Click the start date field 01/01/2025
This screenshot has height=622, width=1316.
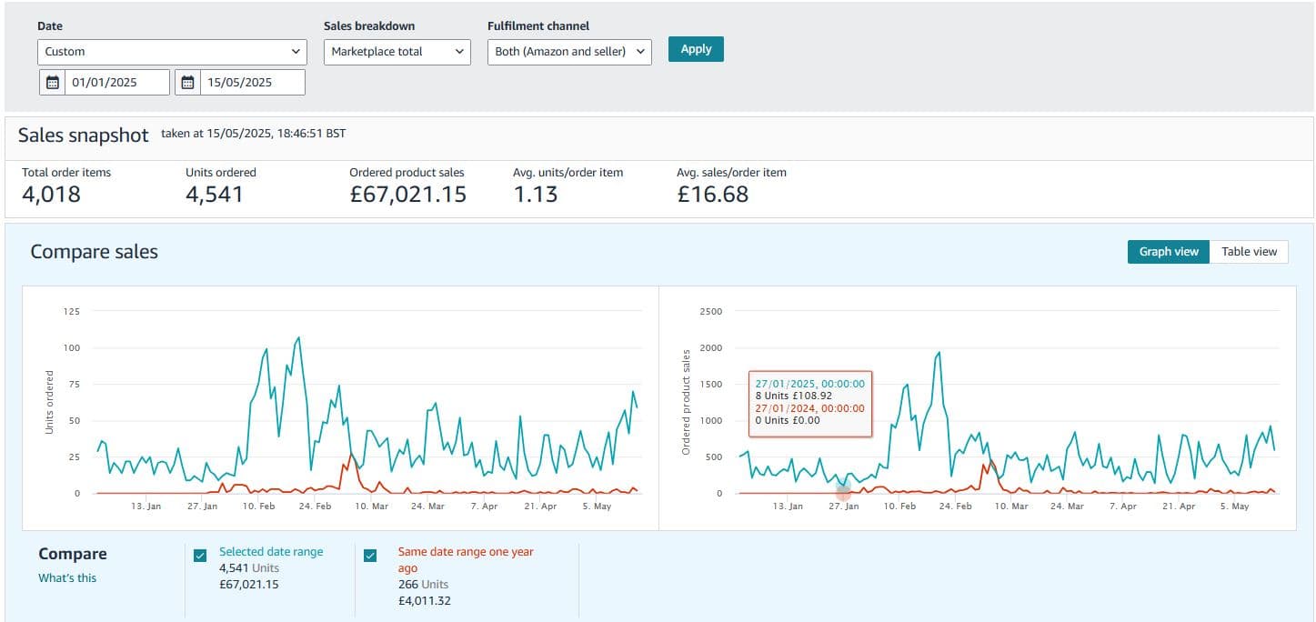click(x=116, y=83)
